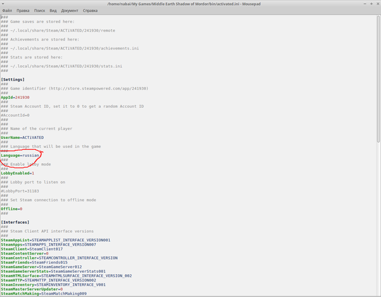Click the commented #LobbyPort=31183 line
This screenshot has height=297, width=381.
point(20,190)
